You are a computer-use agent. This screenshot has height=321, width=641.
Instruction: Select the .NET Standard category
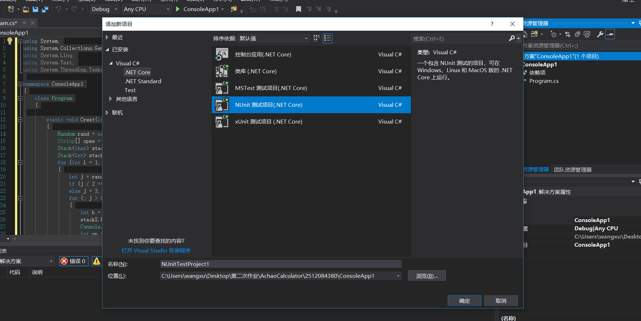[143, 81]
